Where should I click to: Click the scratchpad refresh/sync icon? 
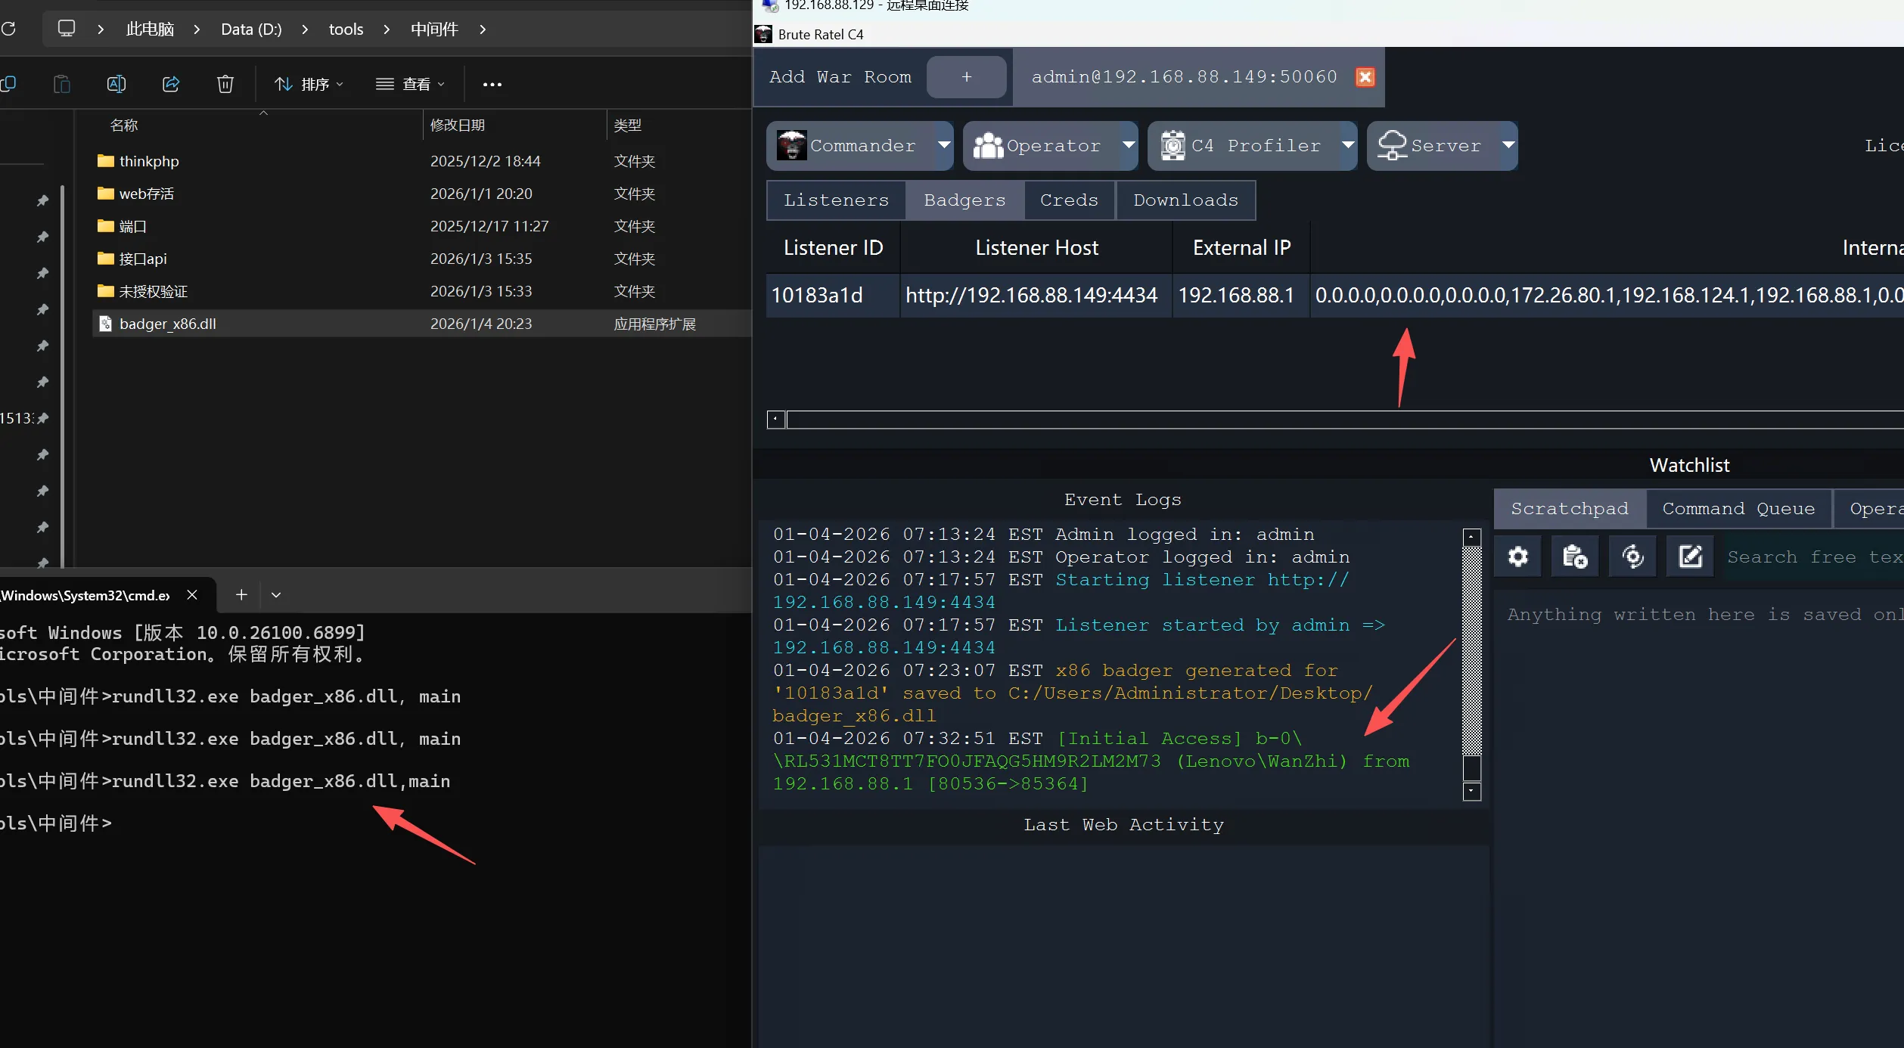pos(1632,557)
